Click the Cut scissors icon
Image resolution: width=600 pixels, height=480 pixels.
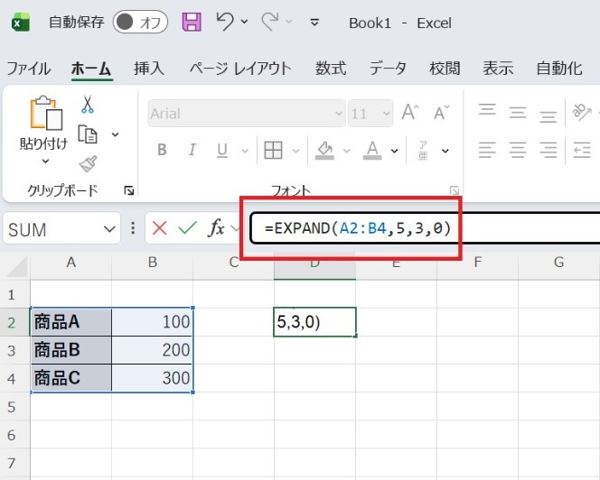point(88,105)
